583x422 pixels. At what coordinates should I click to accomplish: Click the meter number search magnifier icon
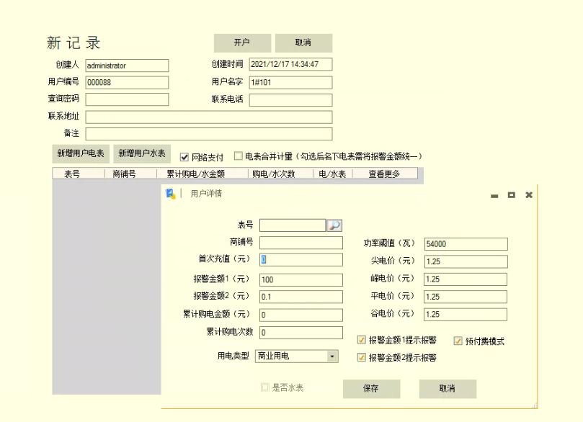[334, 225]
